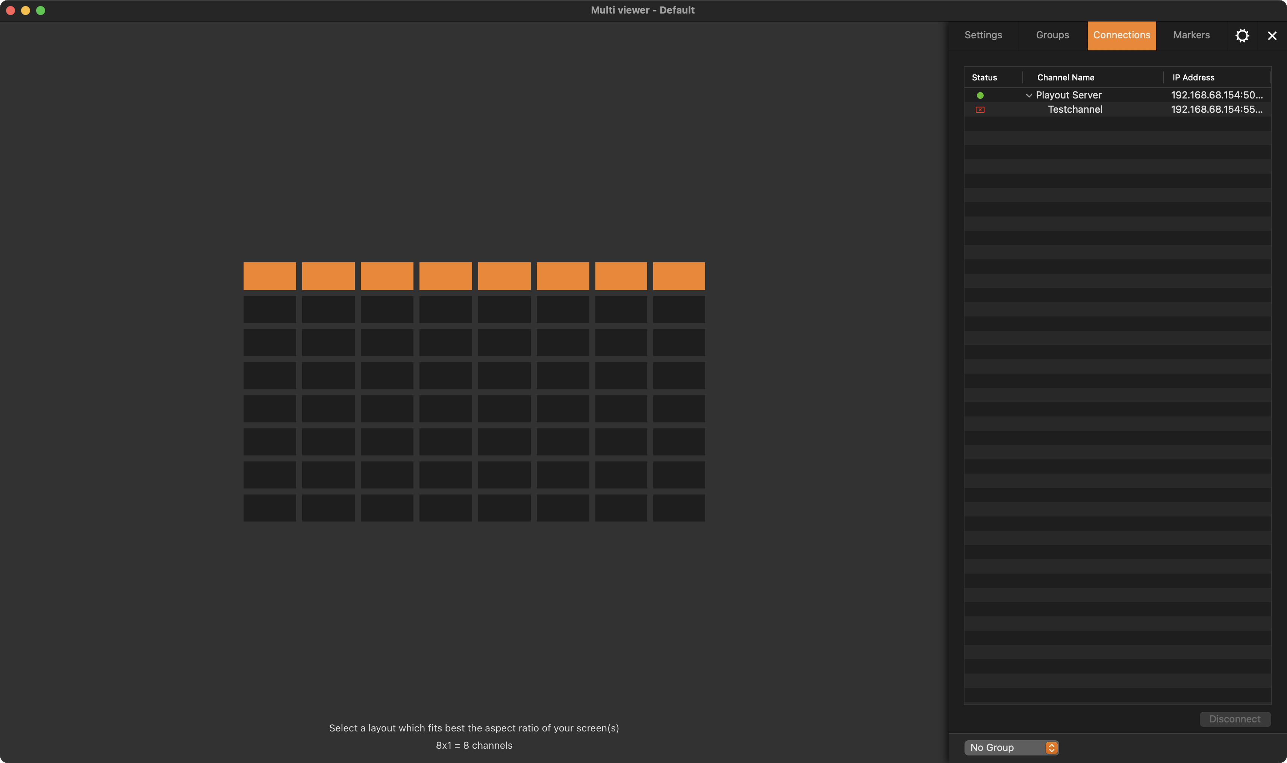Open the No Group dropdown
Viewport: 1287px width, 763px height.
coord(1011,748)
